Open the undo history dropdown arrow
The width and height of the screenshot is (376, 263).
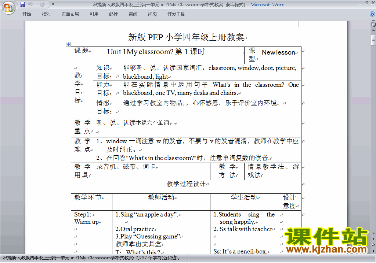(36, 4)
